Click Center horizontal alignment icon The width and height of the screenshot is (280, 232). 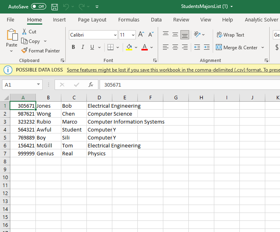click(175, 47)
